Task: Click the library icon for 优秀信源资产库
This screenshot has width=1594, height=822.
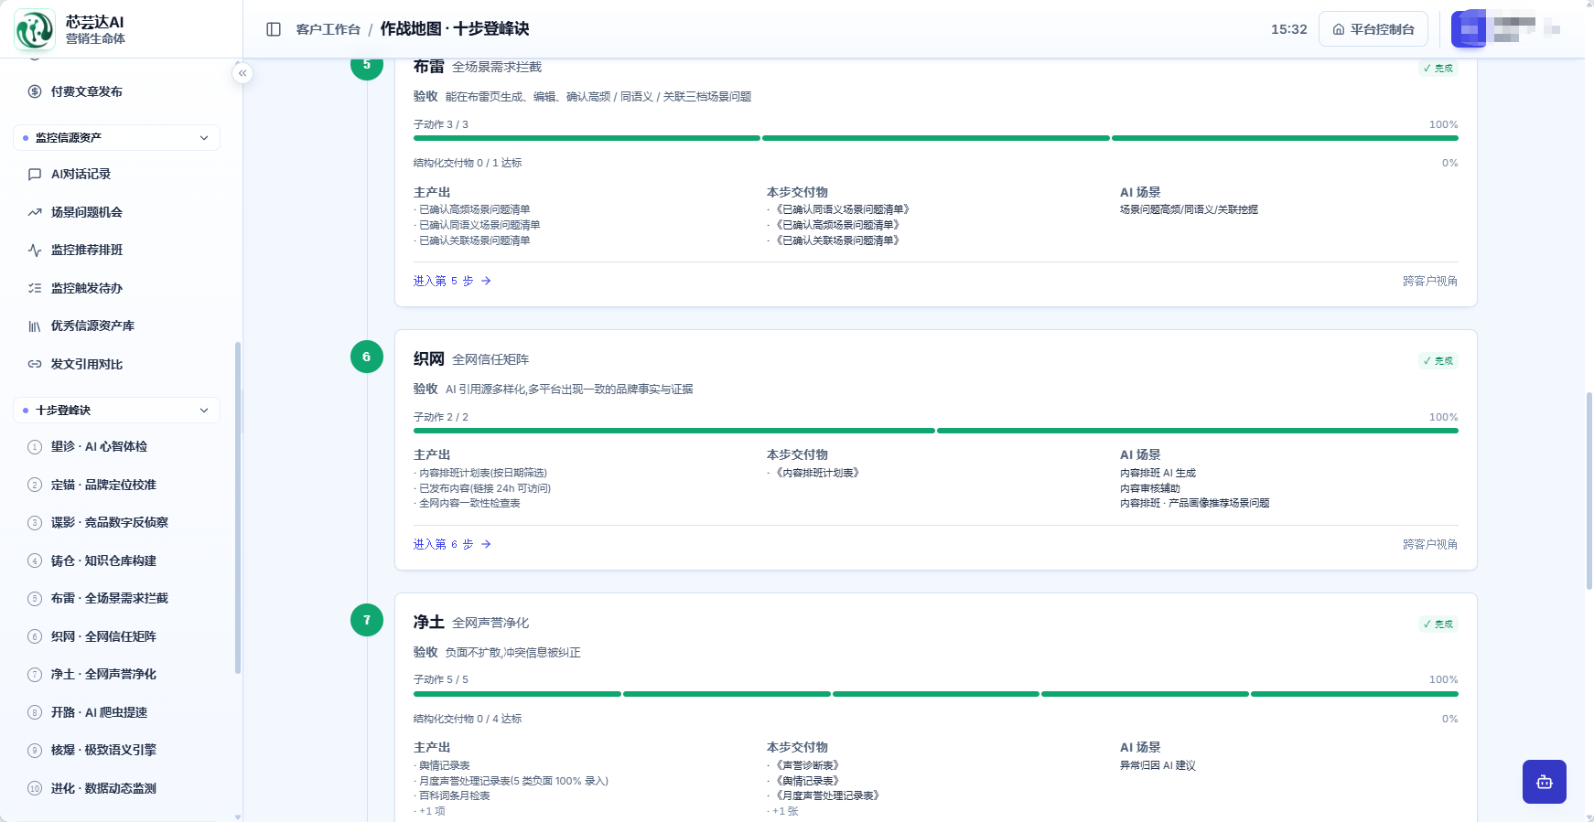Action: point(35,326)
